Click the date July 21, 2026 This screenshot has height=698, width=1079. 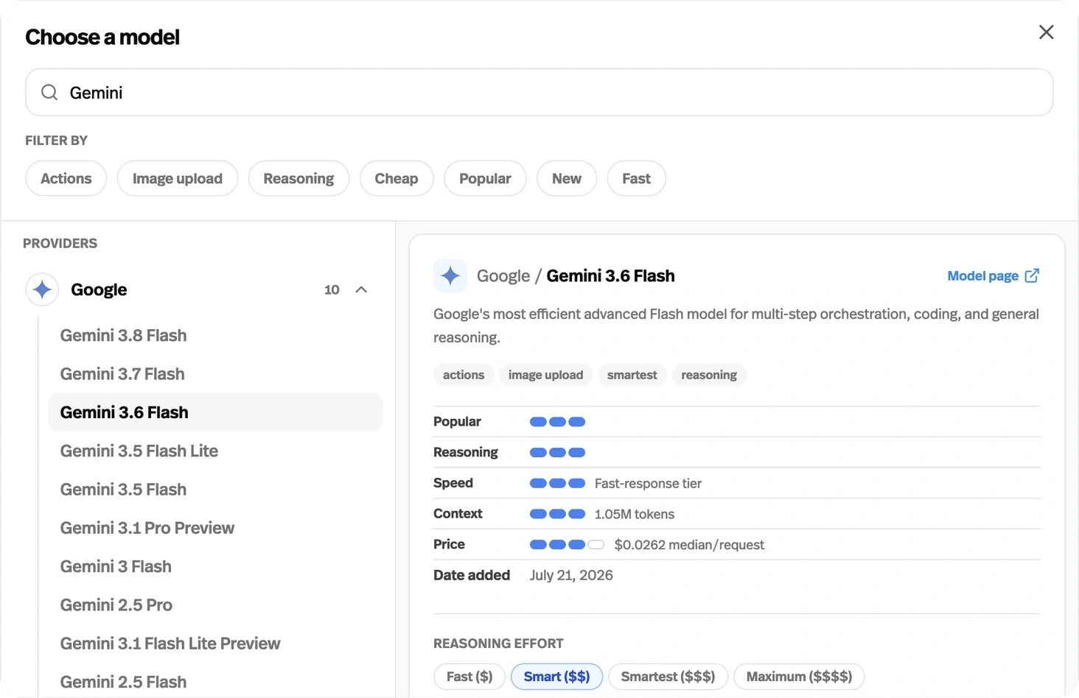pyautogui.click(x=571, y=575)
